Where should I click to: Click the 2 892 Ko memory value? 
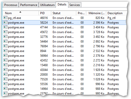pos(99,42)
